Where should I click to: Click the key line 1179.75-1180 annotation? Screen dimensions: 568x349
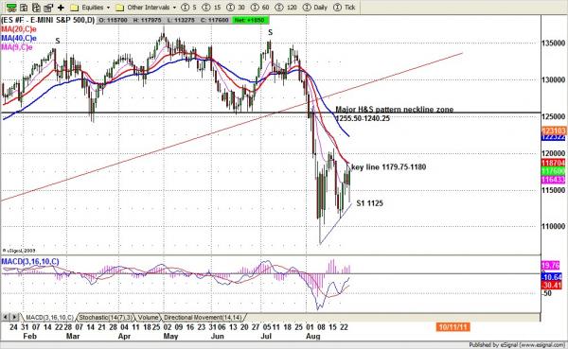tap(389, 166)
